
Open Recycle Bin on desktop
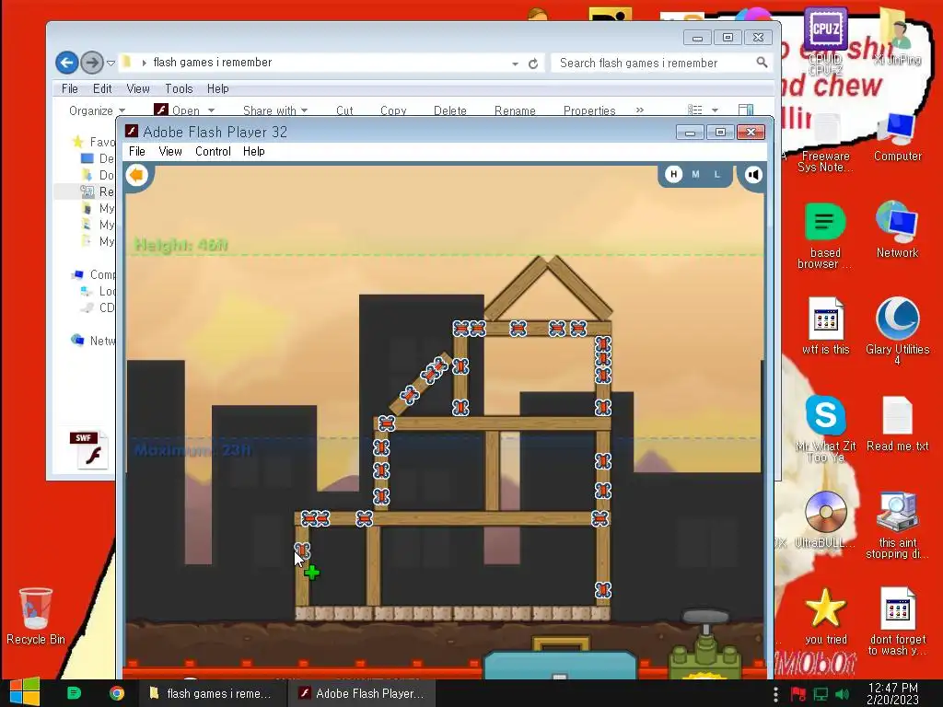[36, 616]
